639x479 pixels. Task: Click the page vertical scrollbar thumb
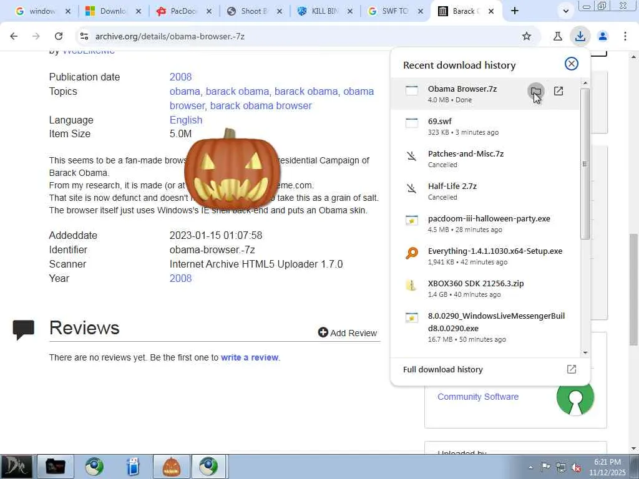pyautogui.click(x=634, y=289)
